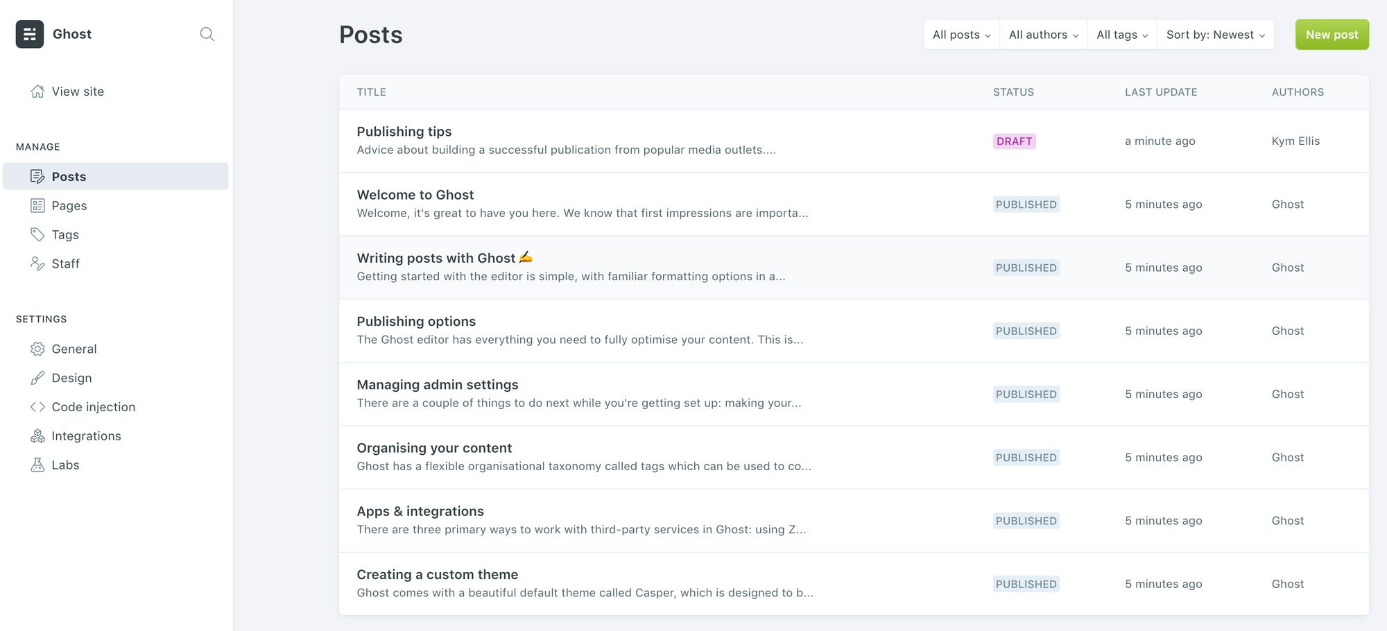Image resolution: width=1387 pixels, height=631 pixels.
Task: Click the Design brush icon
Action: 37,378
